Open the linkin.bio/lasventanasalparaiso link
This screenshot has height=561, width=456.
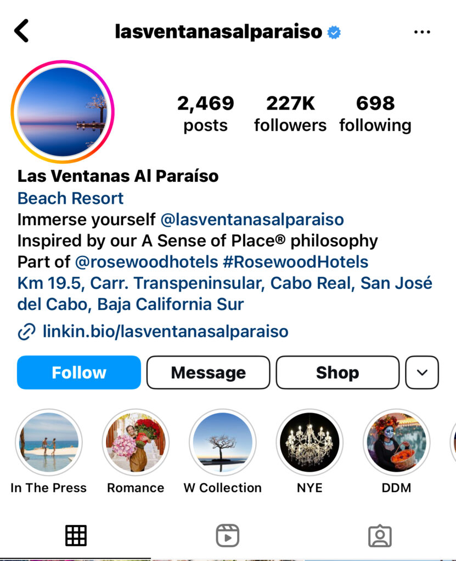tap(166, 331)
